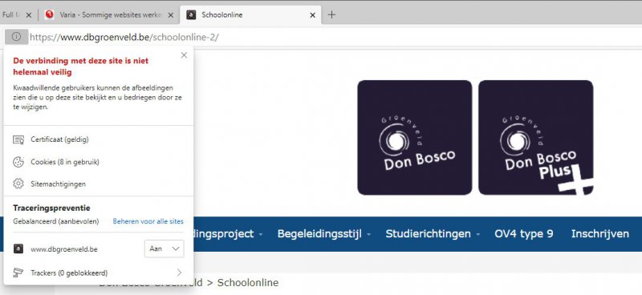Image resolution: width=642 pixels, height=295 pixels.
Task: Click the Kwaadwillende gebruikers warning text
Action: coord(97,97)
